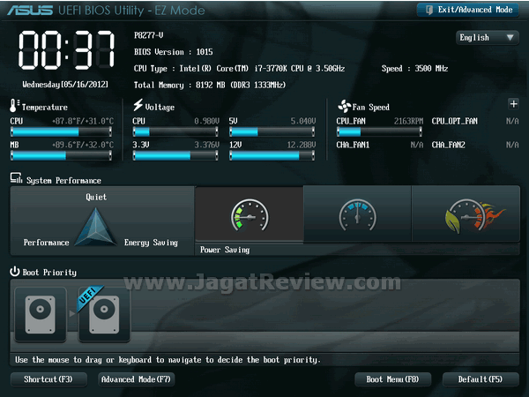Click the date Wednesday[05/16/2012]
The height and width of the screenshot is (397, 529).
[x=65, y=85]
